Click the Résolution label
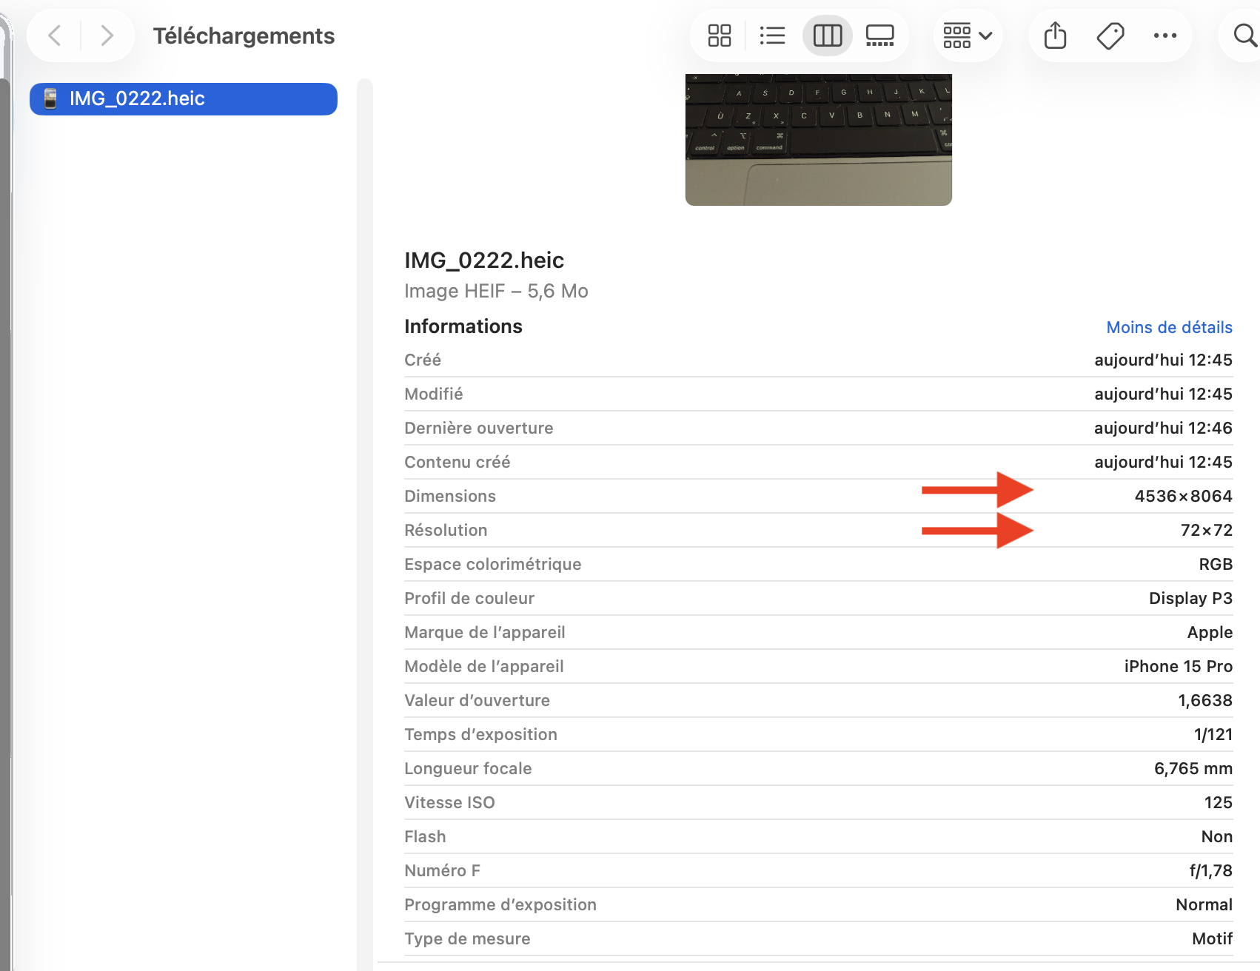 click(446, 530)
